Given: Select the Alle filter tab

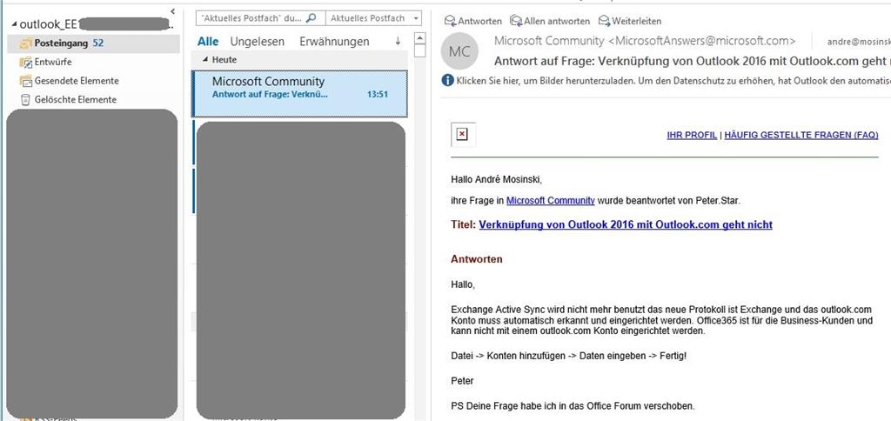Looking at the screenshot, I should pos(208,42).
